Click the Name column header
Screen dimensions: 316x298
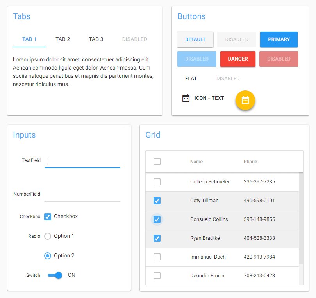coord(196,162)
